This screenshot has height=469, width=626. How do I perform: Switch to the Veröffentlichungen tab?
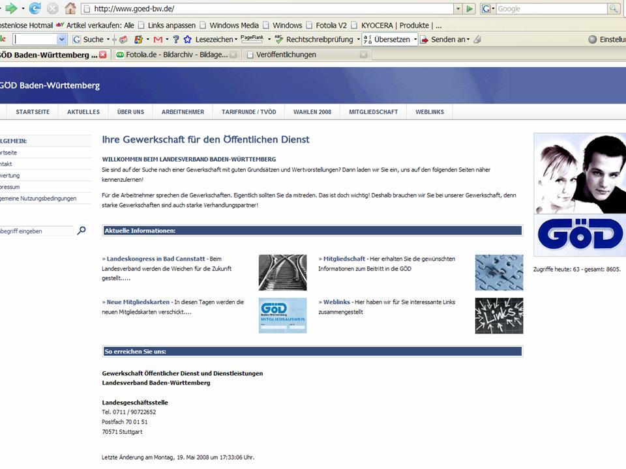[286, 55]
